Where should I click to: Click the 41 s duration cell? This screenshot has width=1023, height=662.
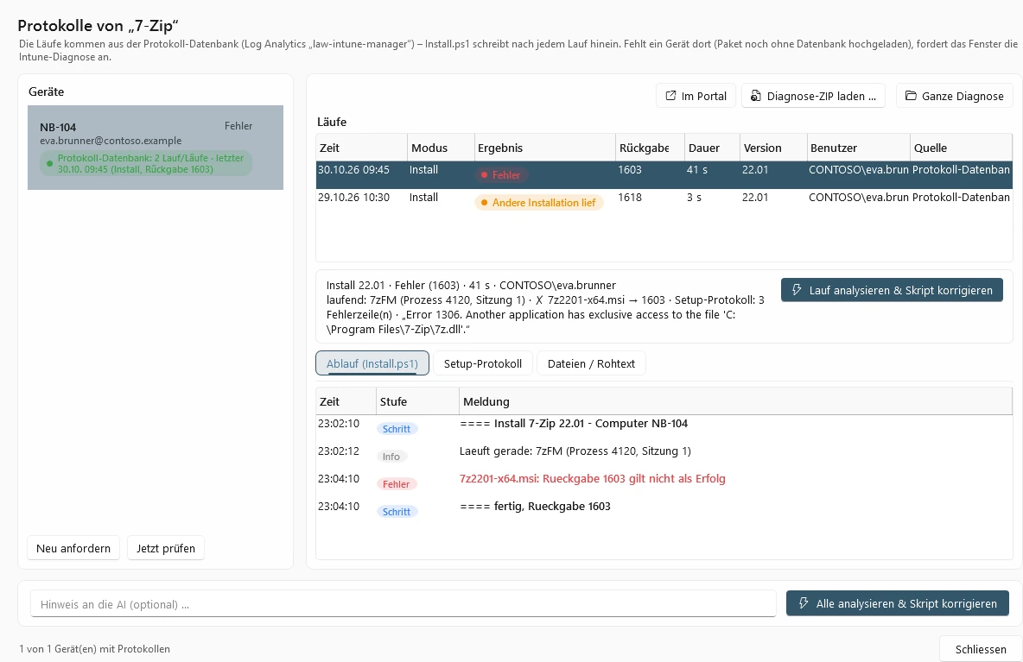click(x=696, y=170)
